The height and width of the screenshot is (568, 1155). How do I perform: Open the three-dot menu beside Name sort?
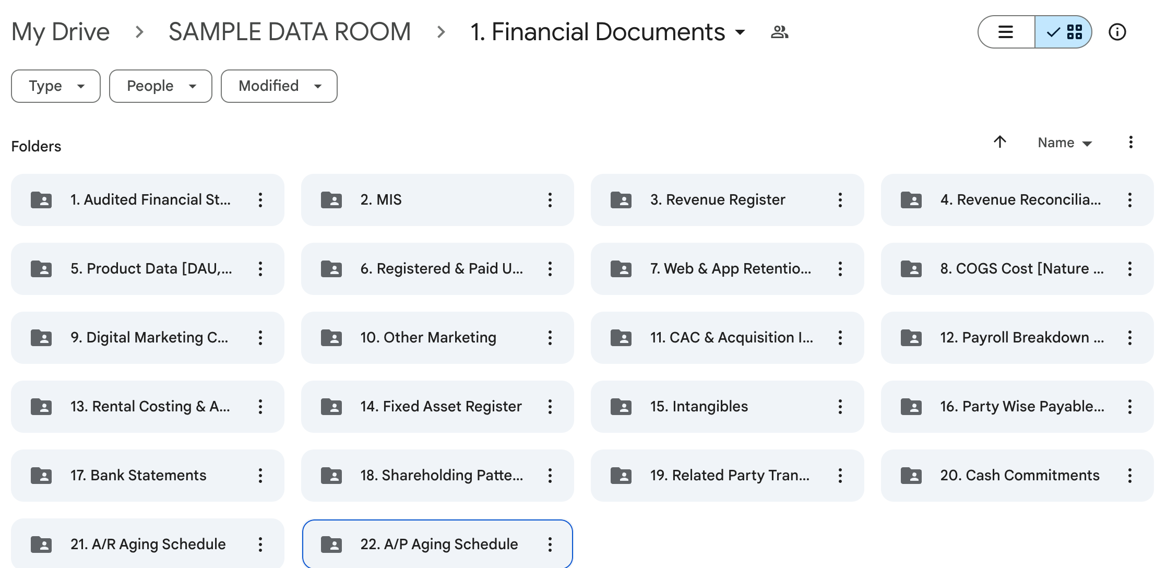[1130, 143]
